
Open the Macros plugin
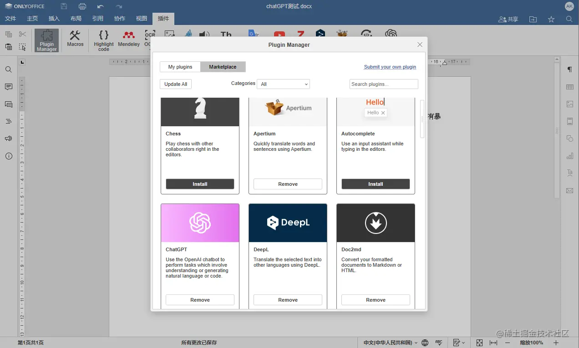pos(75,40)
